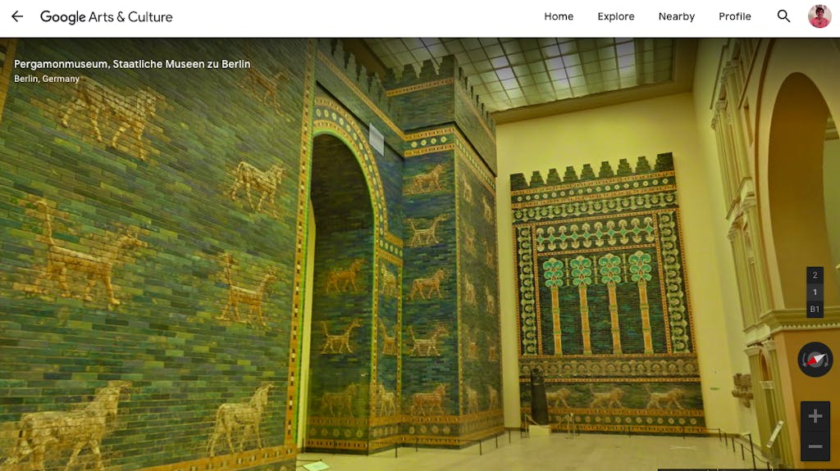Open the search magnifier icon
The height and width of the screenshot is (471, 840).
[x=783, y=16]
